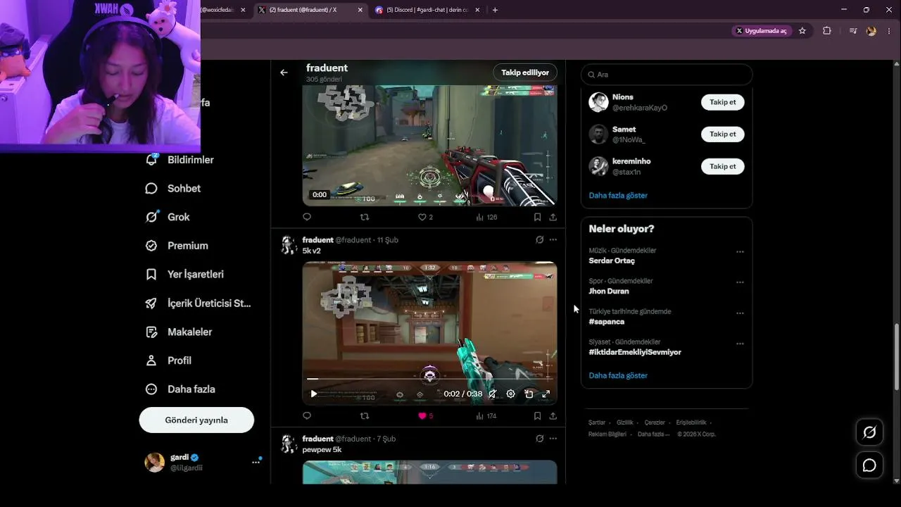Open Grok from the sidebar
Screen dimensions: 901x507
168,217
